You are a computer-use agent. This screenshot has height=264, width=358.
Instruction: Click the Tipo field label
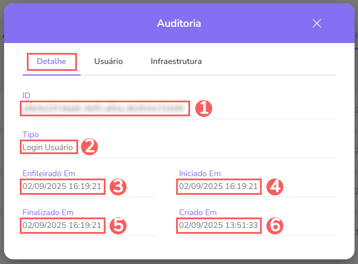(x=30, y=135)
